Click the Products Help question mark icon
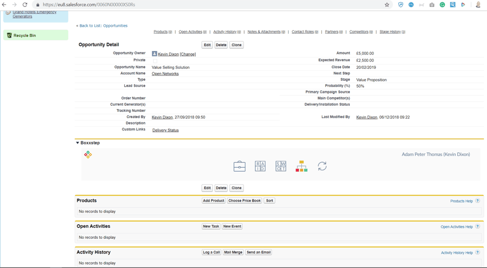 [x=477, y=201]
